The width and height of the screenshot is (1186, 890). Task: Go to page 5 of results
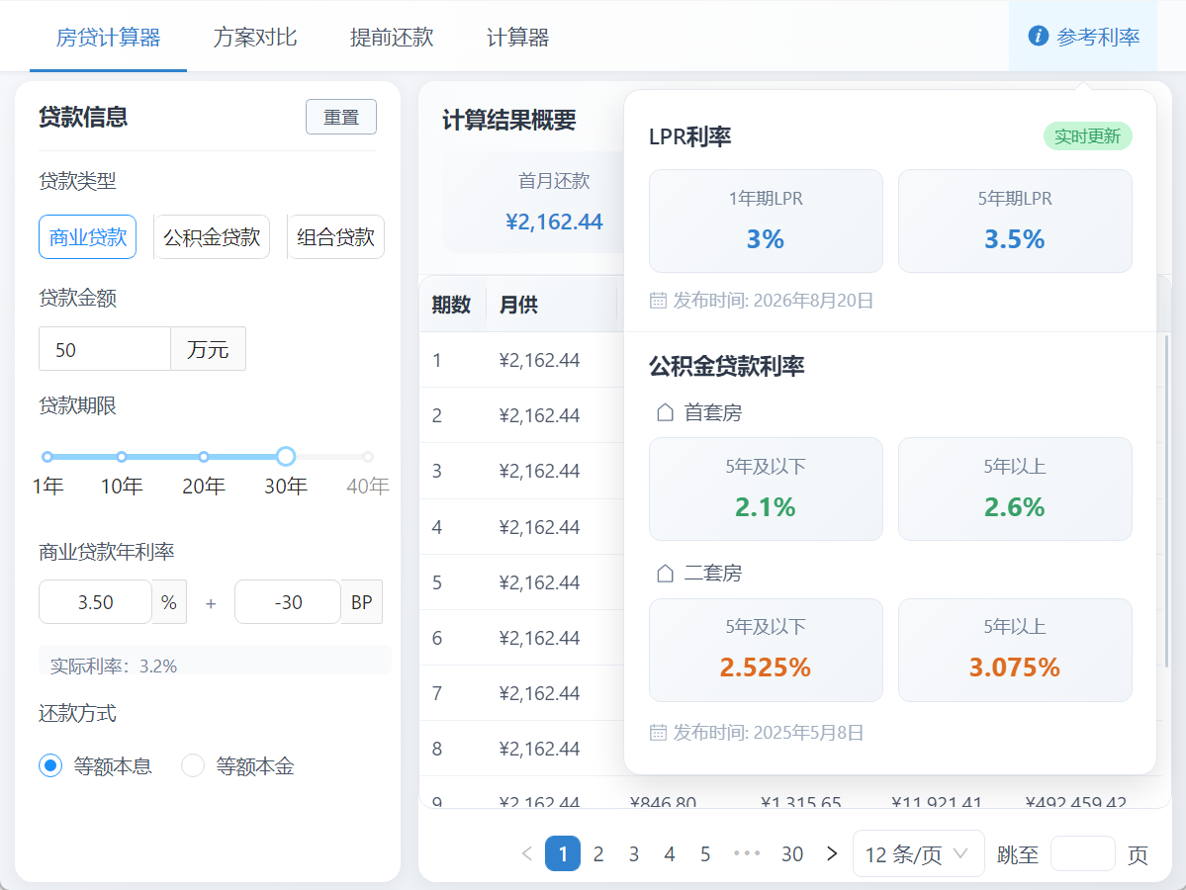pyautogui.click(x=705, y=853)
